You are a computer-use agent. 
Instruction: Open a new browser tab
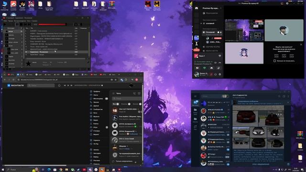[x=119, y=75]
